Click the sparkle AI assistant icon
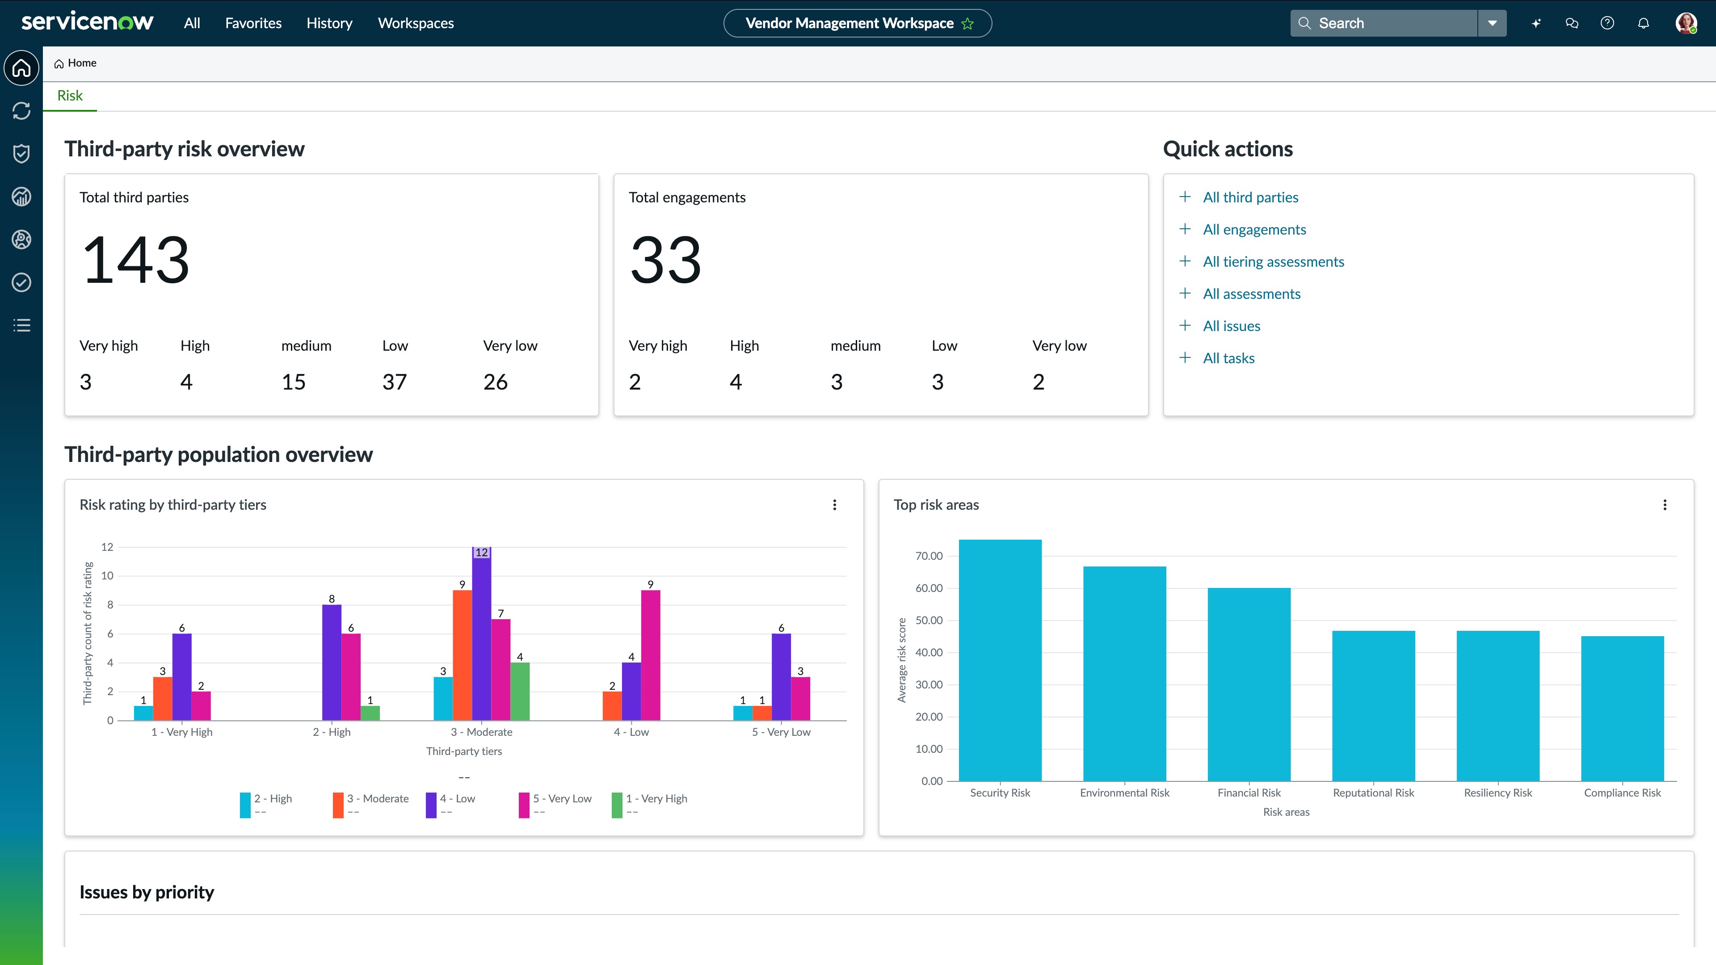Viewport: 1716px width, 965px height. pyautogui.click(x=1536, y=23)
